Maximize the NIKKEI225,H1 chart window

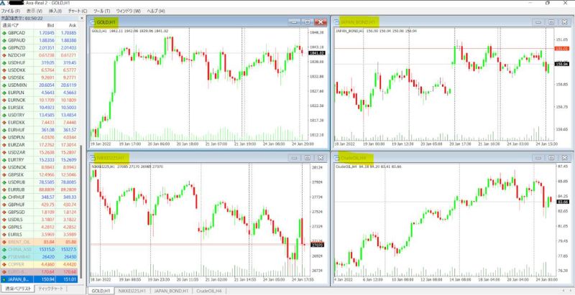[308, 158]
